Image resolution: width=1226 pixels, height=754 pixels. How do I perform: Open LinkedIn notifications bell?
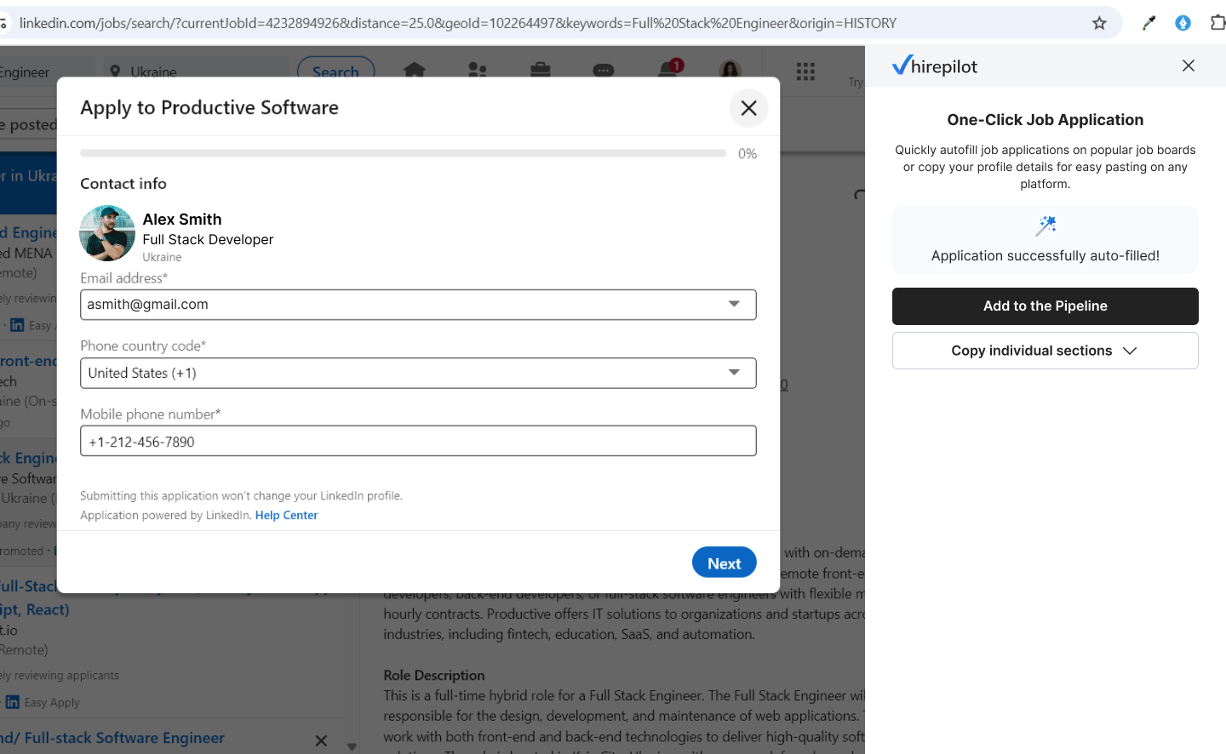click(x=668, y=71)
